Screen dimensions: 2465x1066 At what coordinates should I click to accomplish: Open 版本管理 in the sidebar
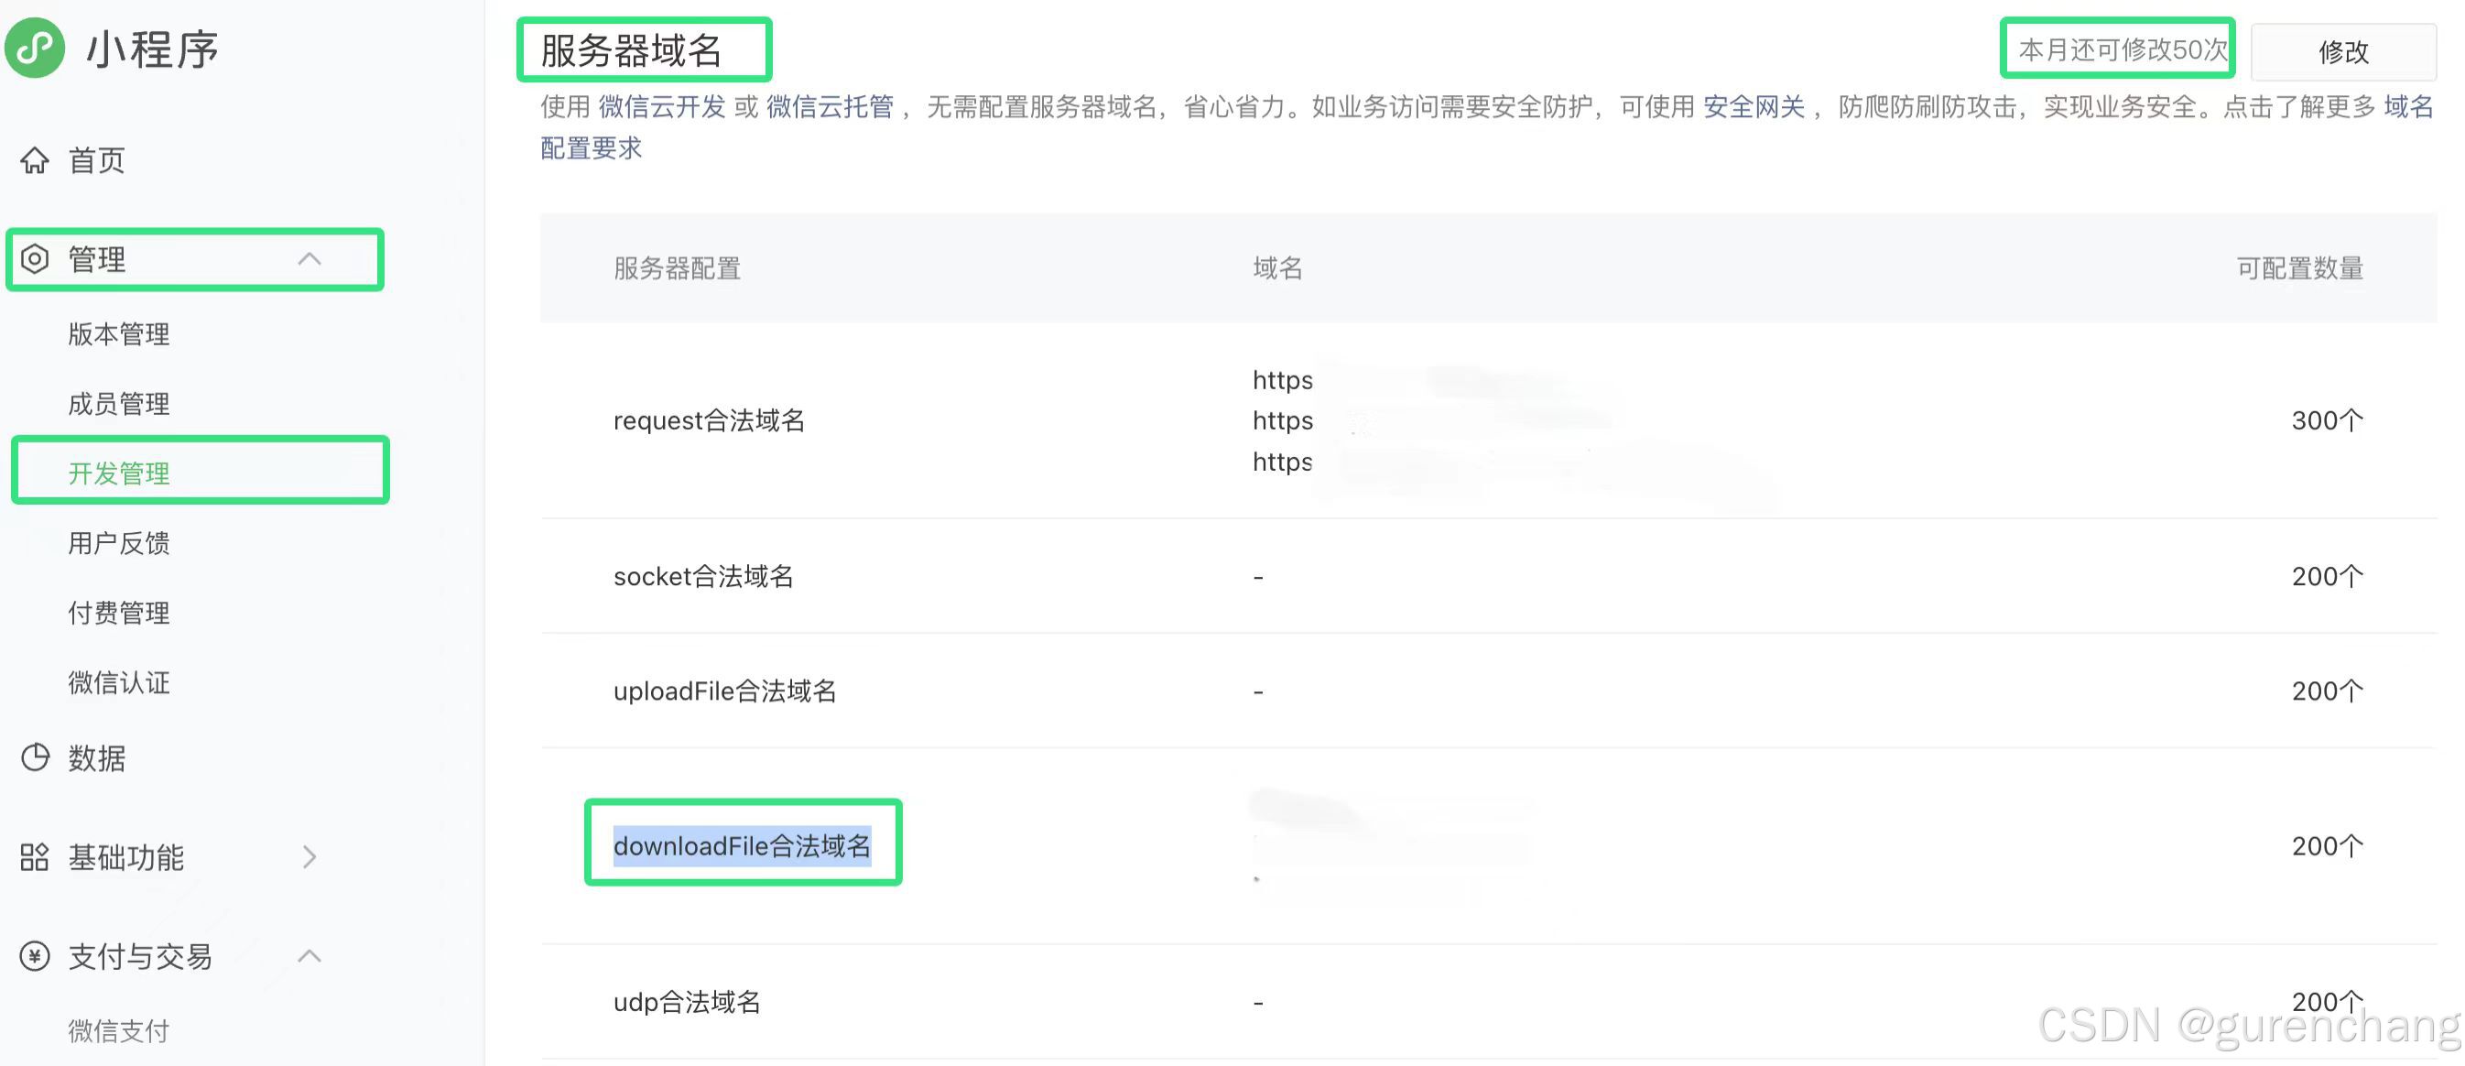coord(118,334)
